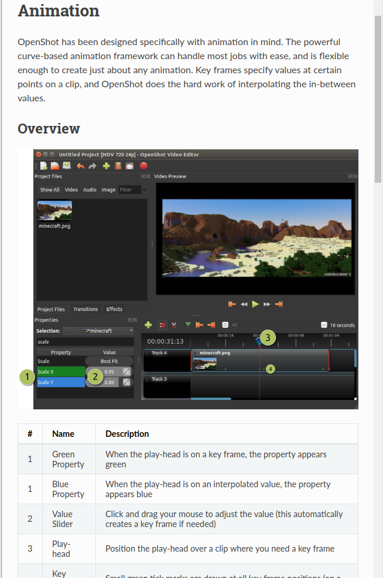
Task: Click the page's vertical scrollbar thumb
Action: [x=378, y=99]
